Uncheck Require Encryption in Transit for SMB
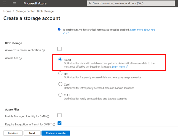178x137 pixels. coord(59,123)
